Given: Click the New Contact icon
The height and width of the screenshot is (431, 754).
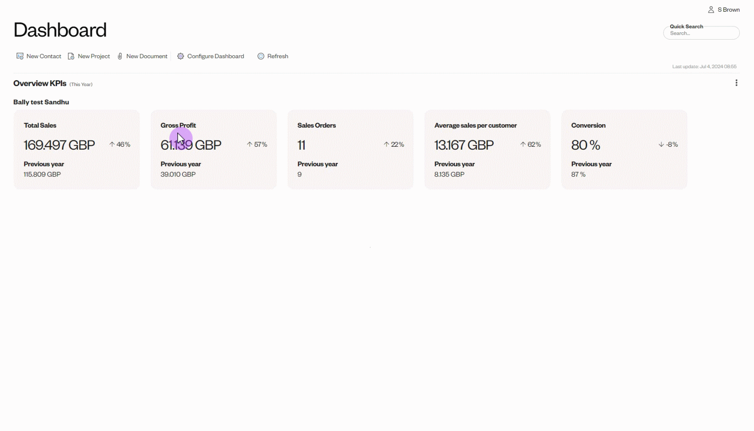Looking at the screenshot, I should 20,56.
